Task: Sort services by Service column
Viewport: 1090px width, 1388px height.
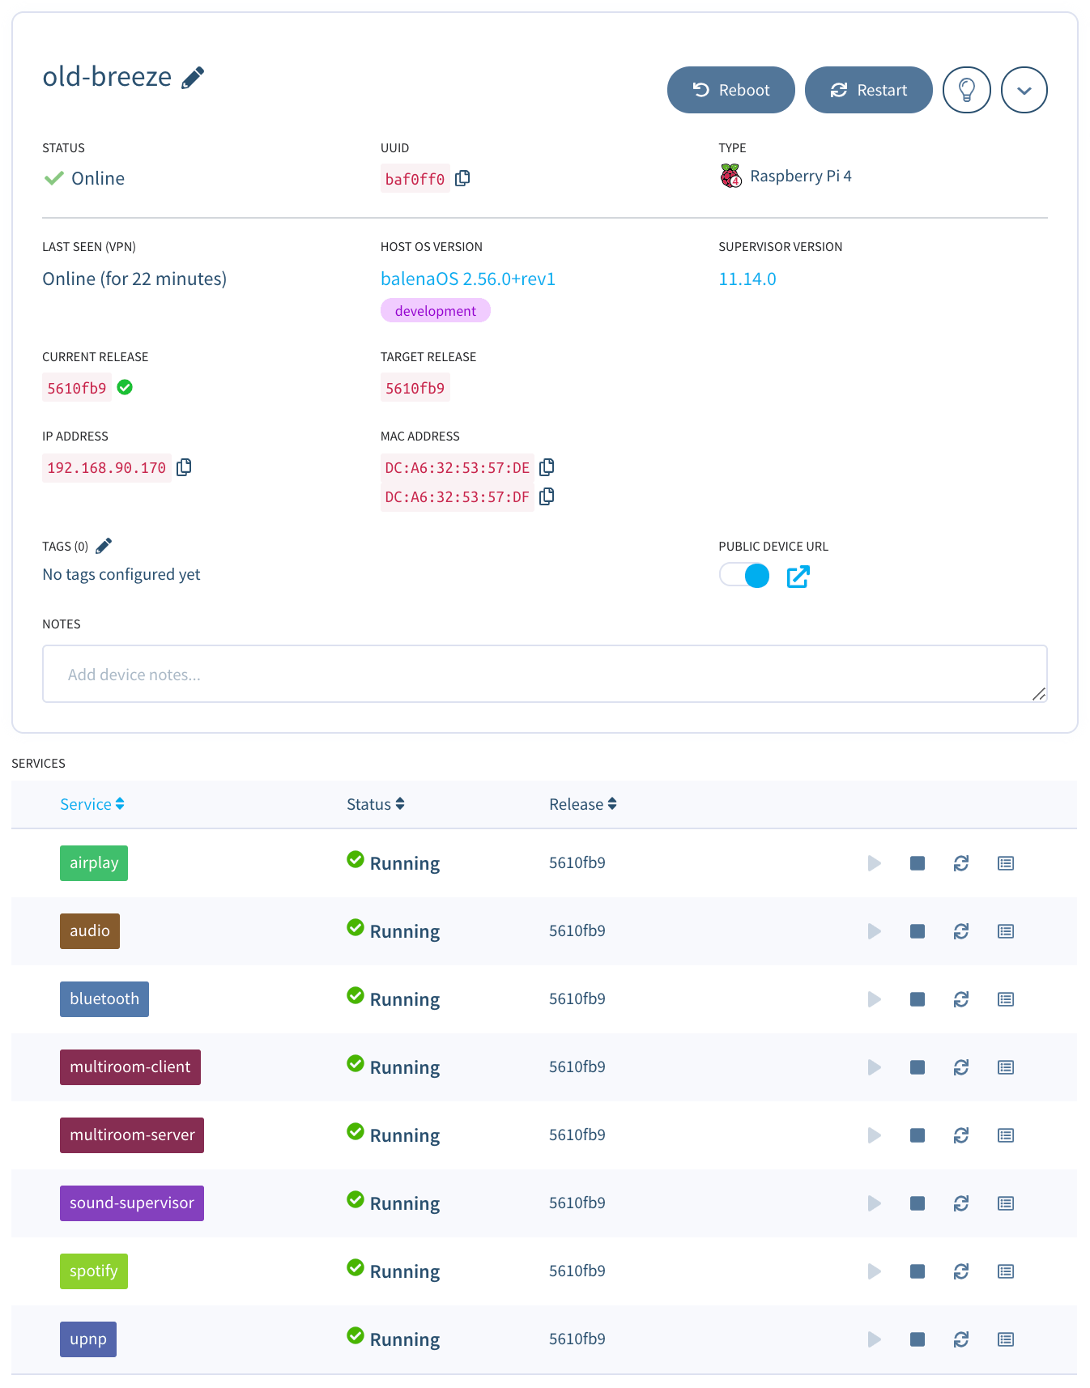Action: coord(92,804)
